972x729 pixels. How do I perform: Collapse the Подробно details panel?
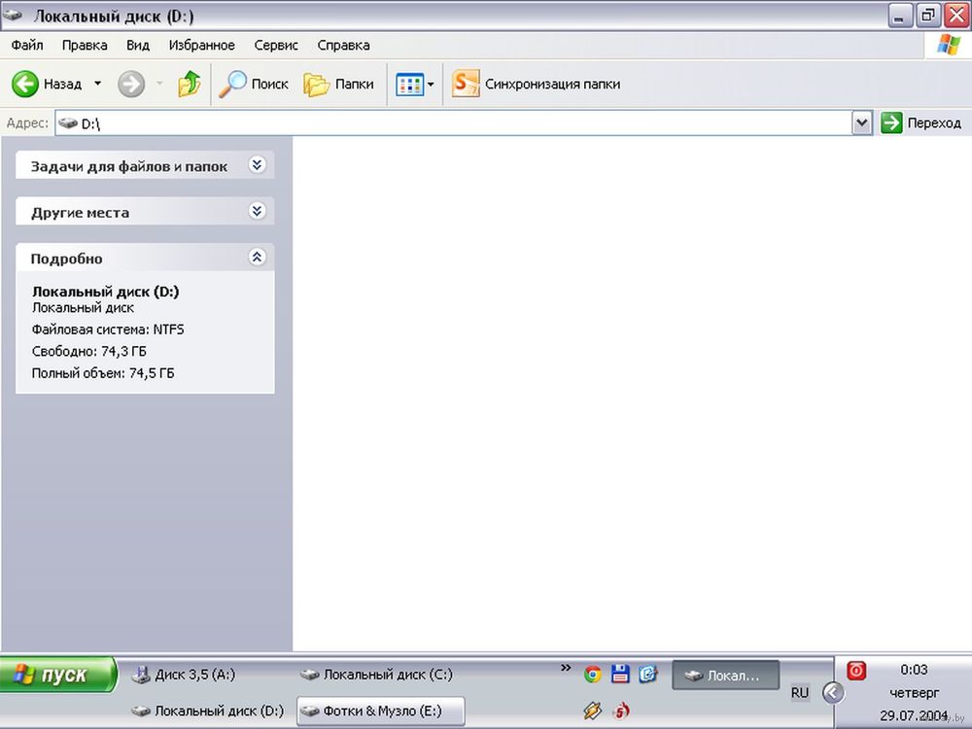(257, 258)
